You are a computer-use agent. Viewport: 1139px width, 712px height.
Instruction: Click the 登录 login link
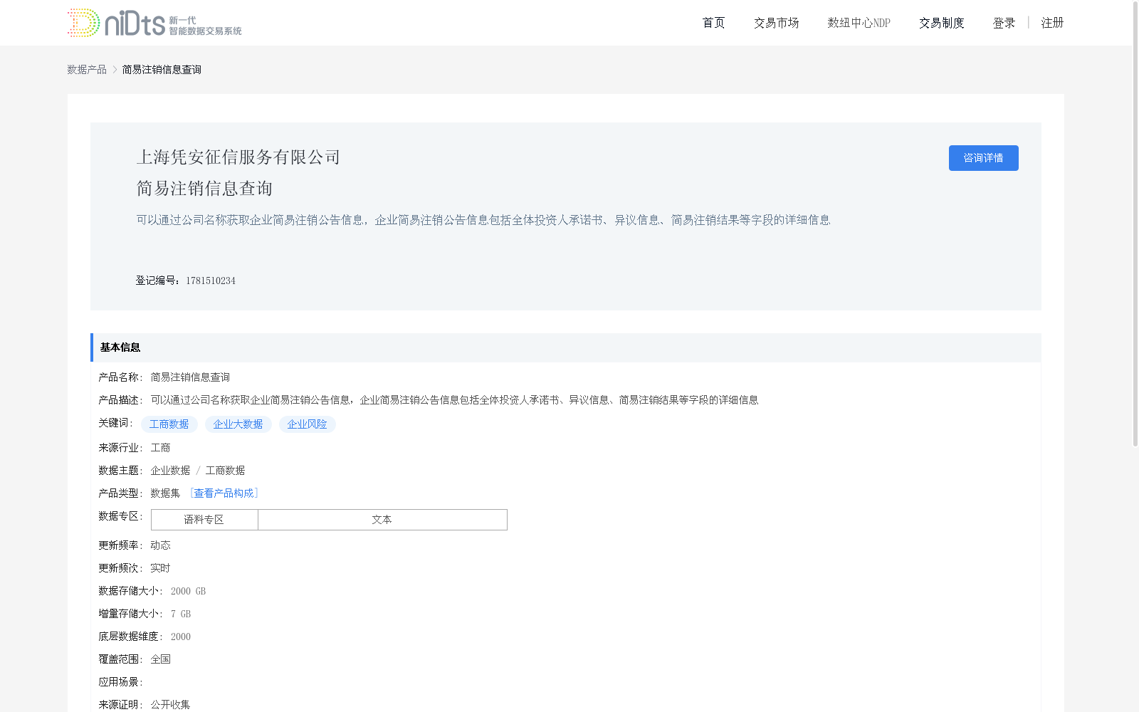click(1004, 23)
